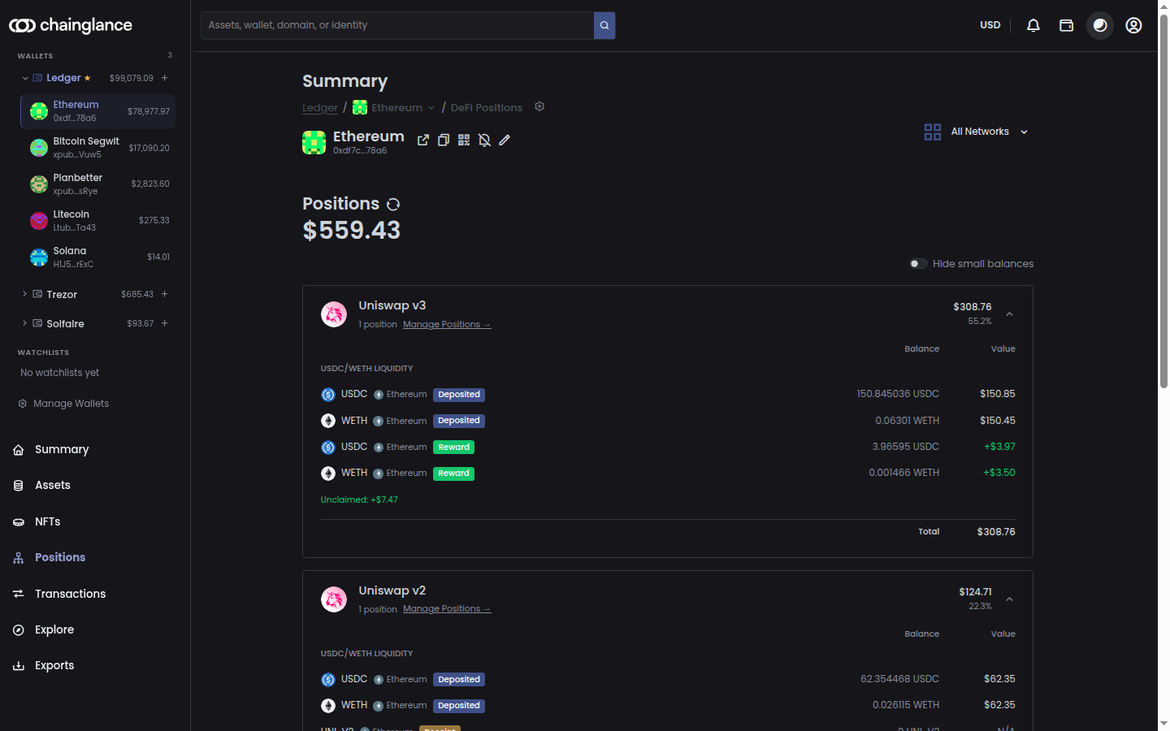Click Unclaimed +$7.47 text
The width and height of the screenshot is (1170, 731).
tap(359, 500)
